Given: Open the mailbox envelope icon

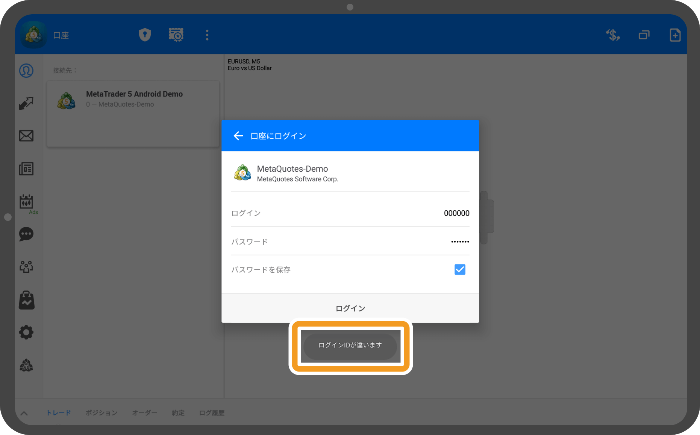Looking at the screenshot, I should tap(26, 136).
